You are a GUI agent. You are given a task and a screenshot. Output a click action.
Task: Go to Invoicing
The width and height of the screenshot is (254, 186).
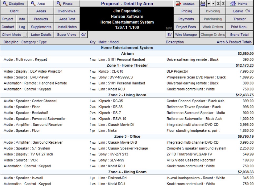coord(213,11)
